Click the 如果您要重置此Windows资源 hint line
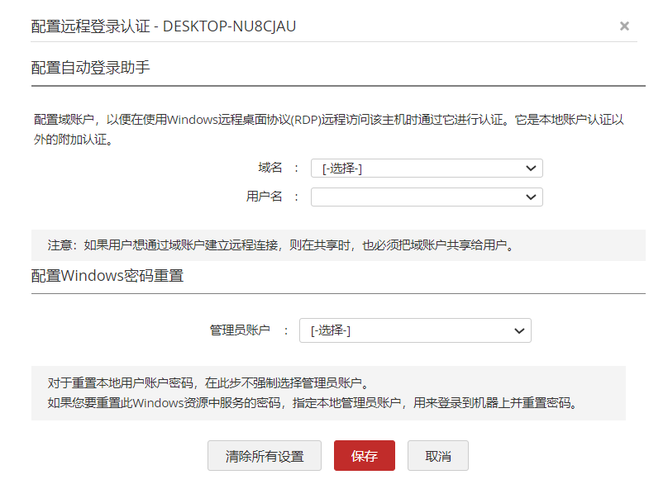This screenshot has height=489, width=668. (x=313, y=402)
